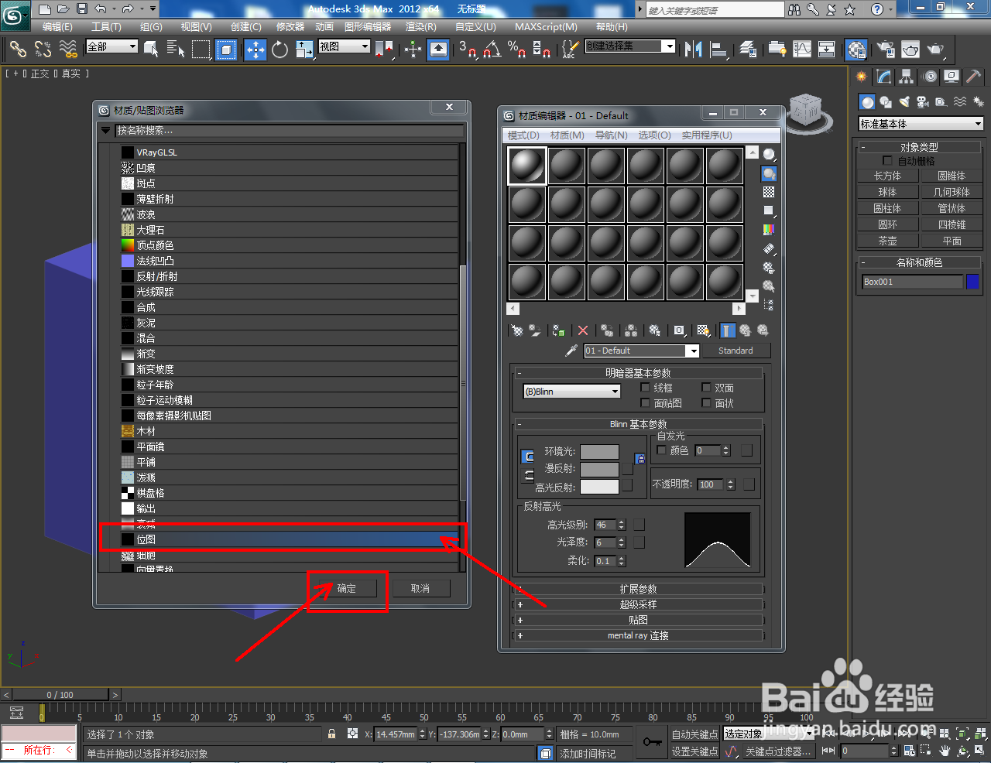Open the 实用程序(U) menu
The height and width of the screenshot is (763, 991).
706,135
